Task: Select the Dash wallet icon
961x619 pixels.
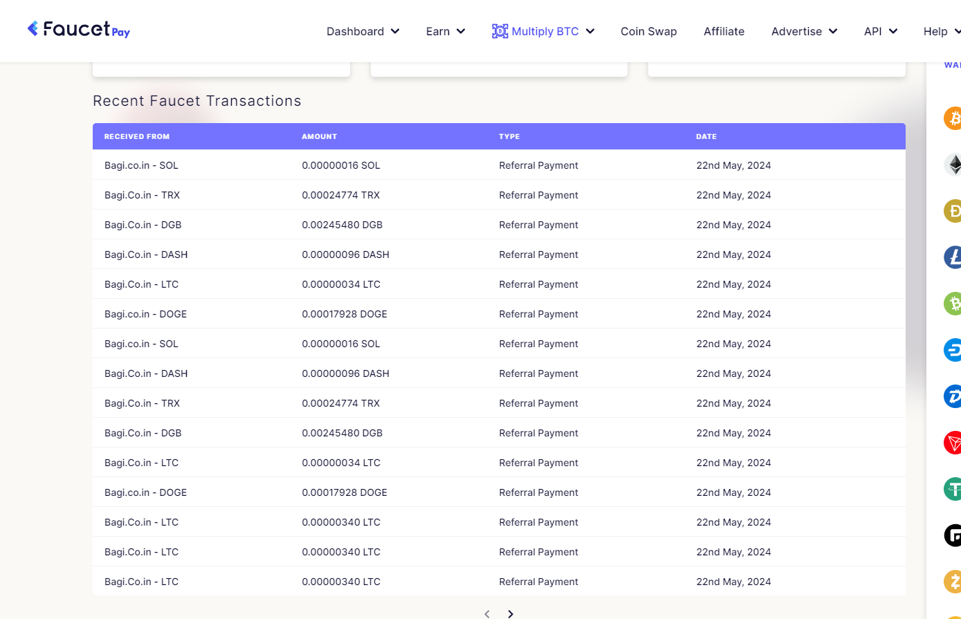Action: pos(953,350)
